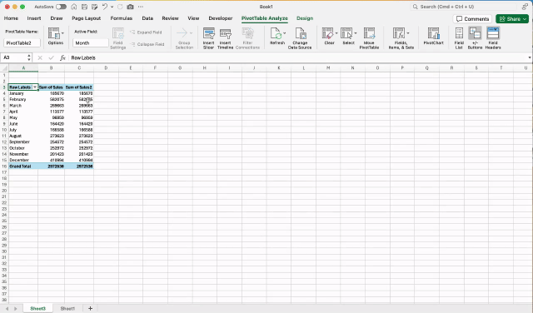Screen dimensions: 533x313
Task: Expand the Clear dropdown arrow
Action: pyautogui.click(x=336, y=33)
